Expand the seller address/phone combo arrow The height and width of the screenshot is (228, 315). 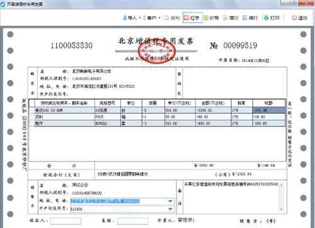click(170, 201)
